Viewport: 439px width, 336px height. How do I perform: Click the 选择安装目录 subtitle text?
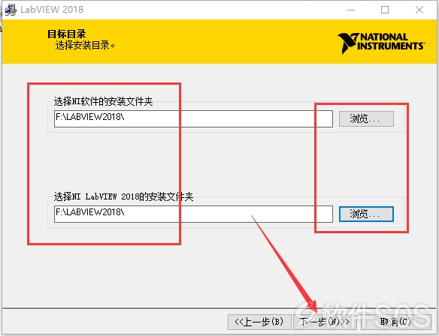[85, 45]
